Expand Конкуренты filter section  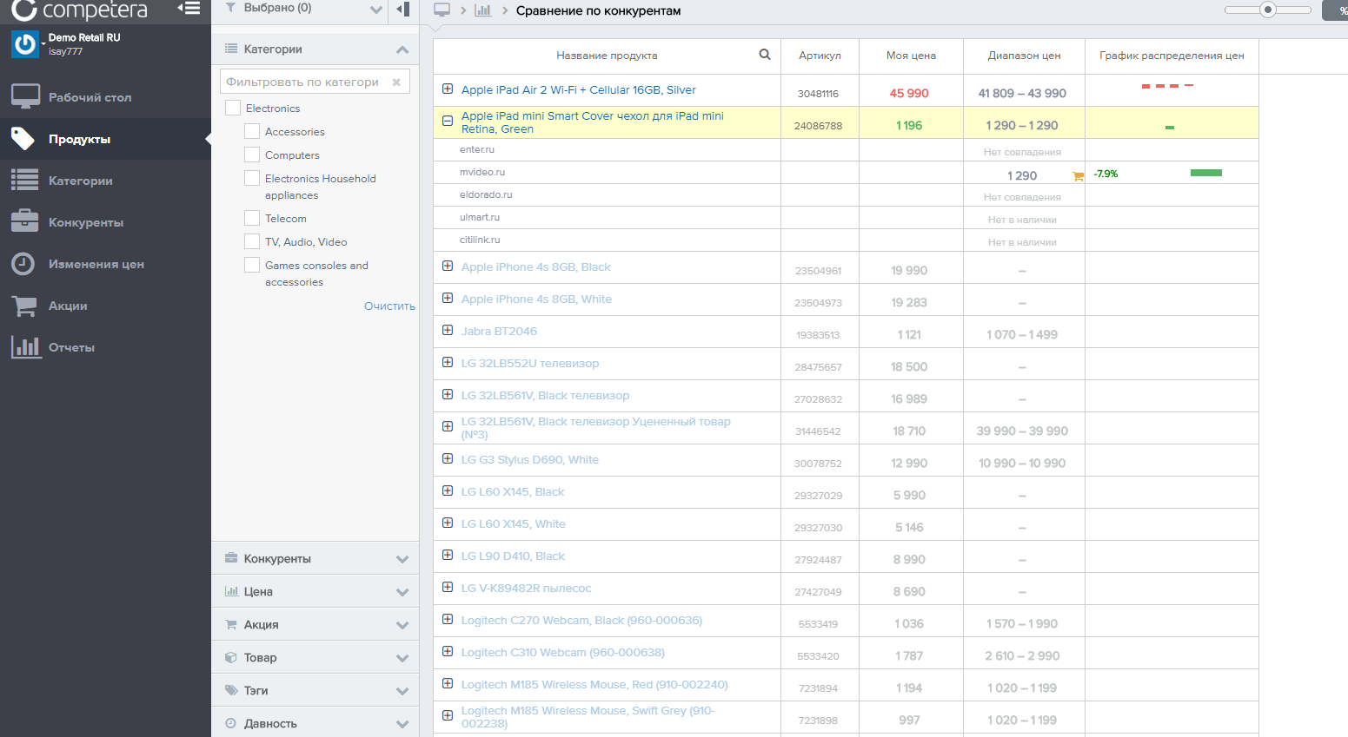tap(315, 558)
